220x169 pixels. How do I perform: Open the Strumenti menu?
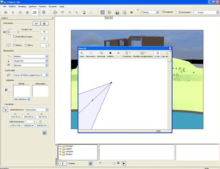point(53,6)
